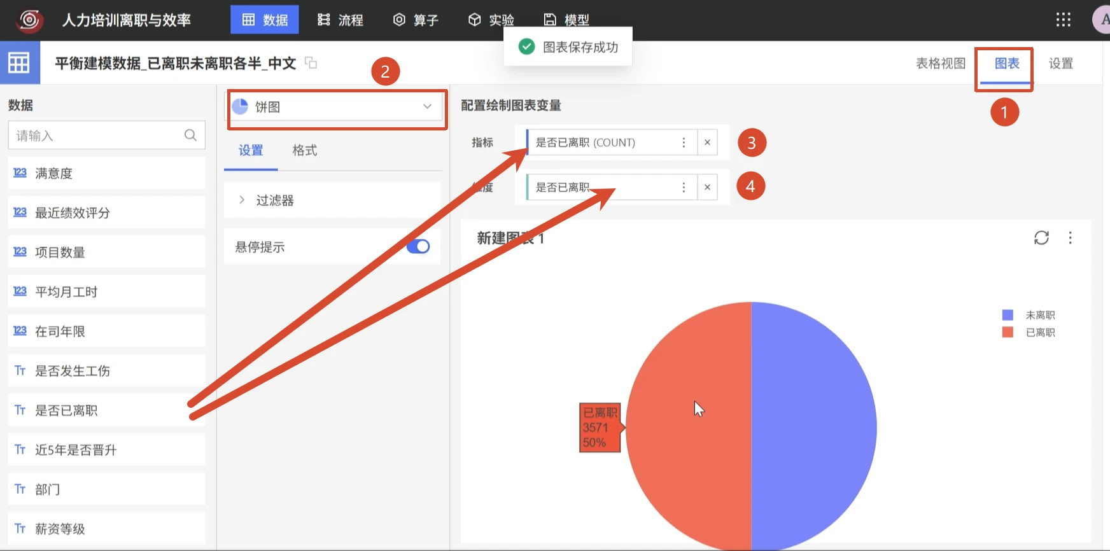Remove the 是否已离职 (COUNT) metric

click(707, 143)
